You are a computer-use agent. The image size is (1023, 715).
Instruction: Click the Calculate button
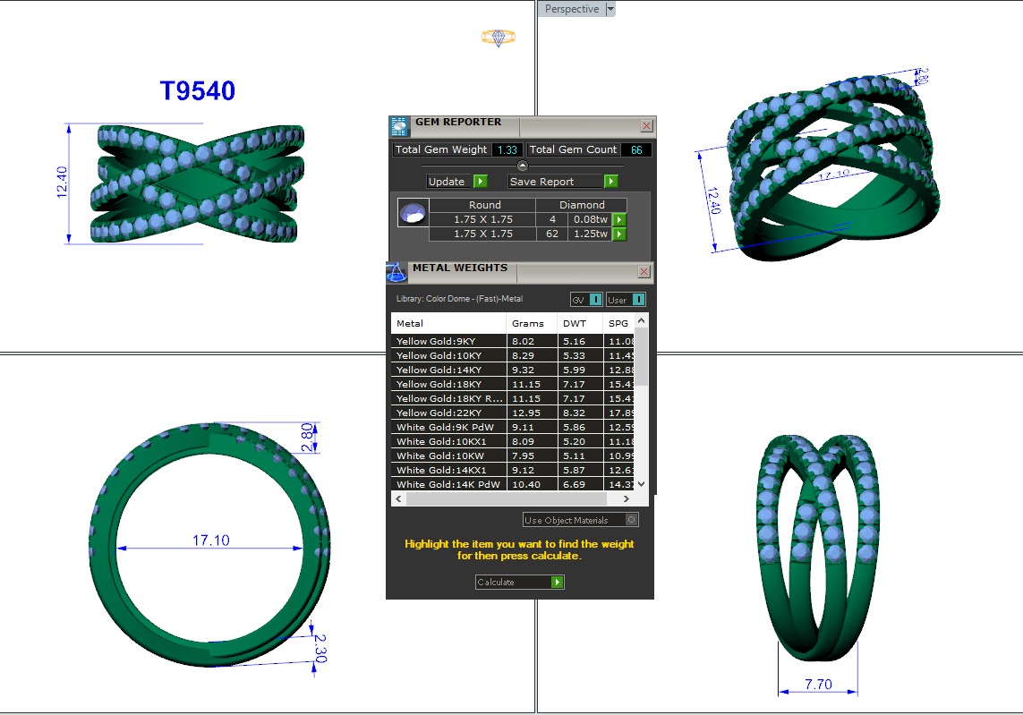(x=513, y=582)
